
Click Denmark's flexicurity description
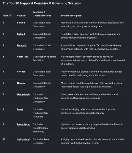pos(91,47)
